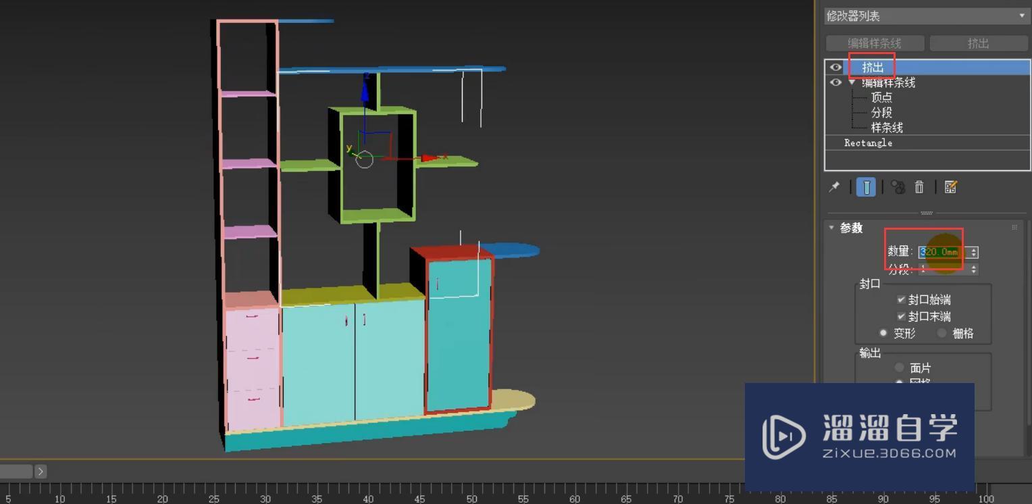Click 编辑样条线 button
Screen dimensions: 1032x504
click(x=875, y=43)
